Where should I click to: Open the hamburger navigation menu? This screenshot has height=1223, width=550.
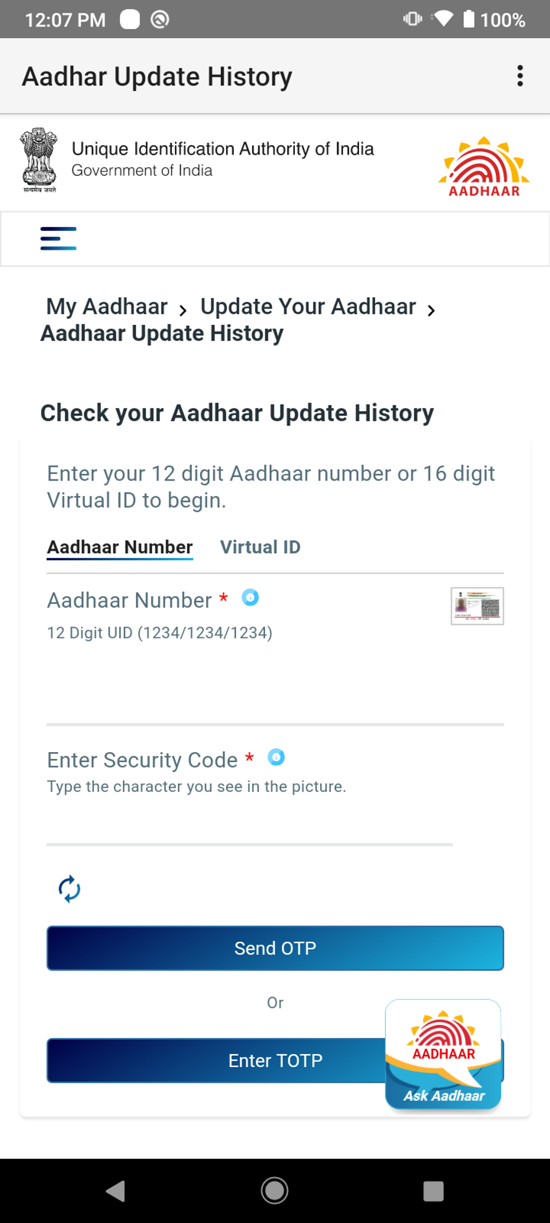point(58,238)
